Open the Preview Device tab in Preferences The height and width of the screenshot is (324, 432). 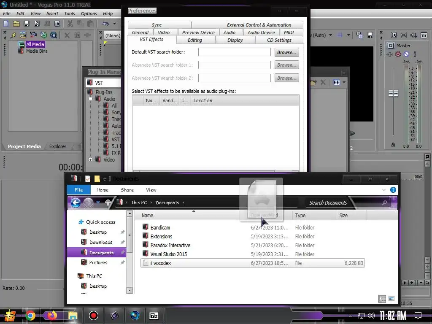coord(198,32)
